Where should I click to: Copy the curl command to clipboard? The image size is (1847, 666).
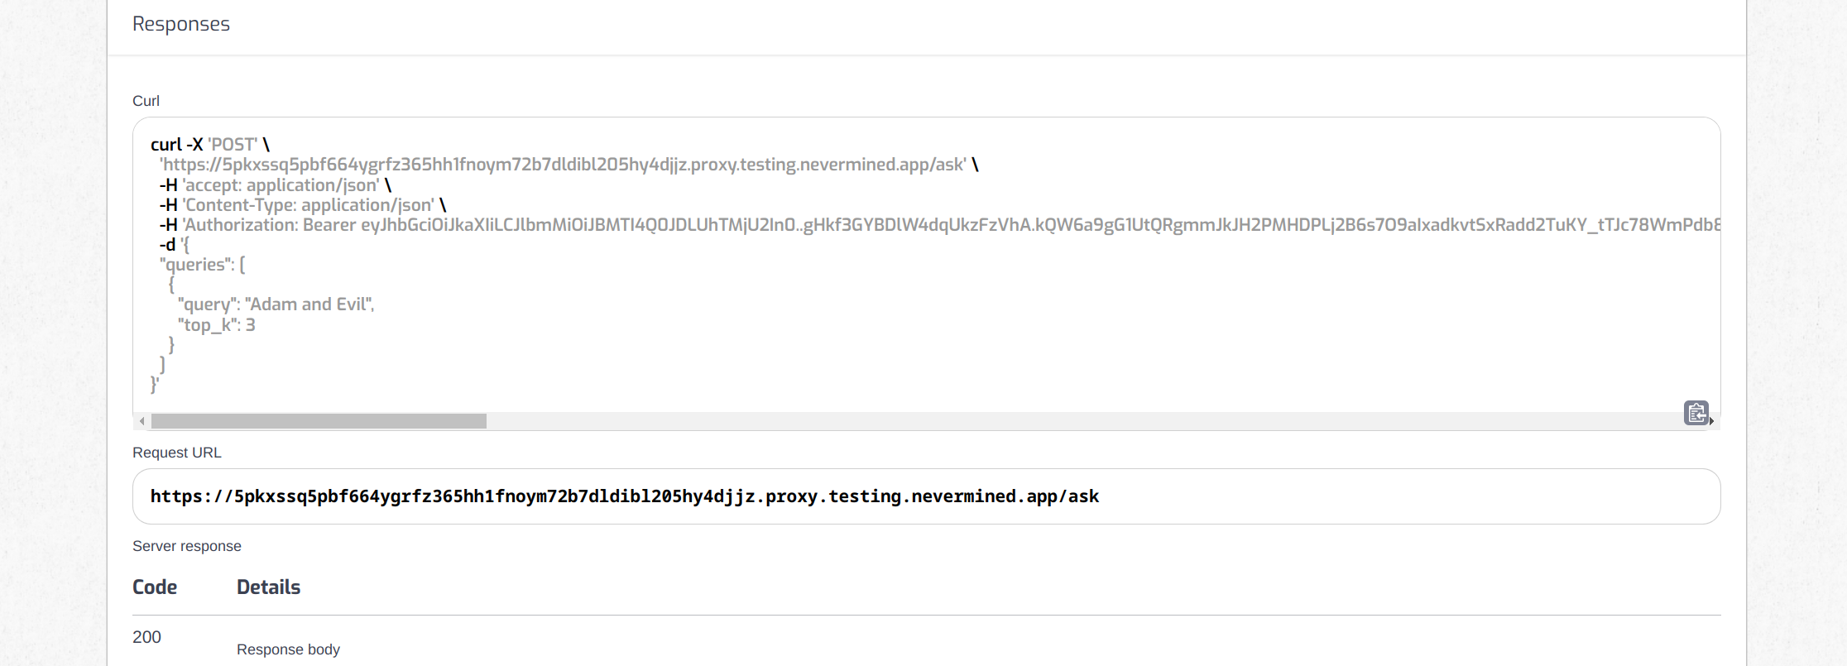[1696, 412]
